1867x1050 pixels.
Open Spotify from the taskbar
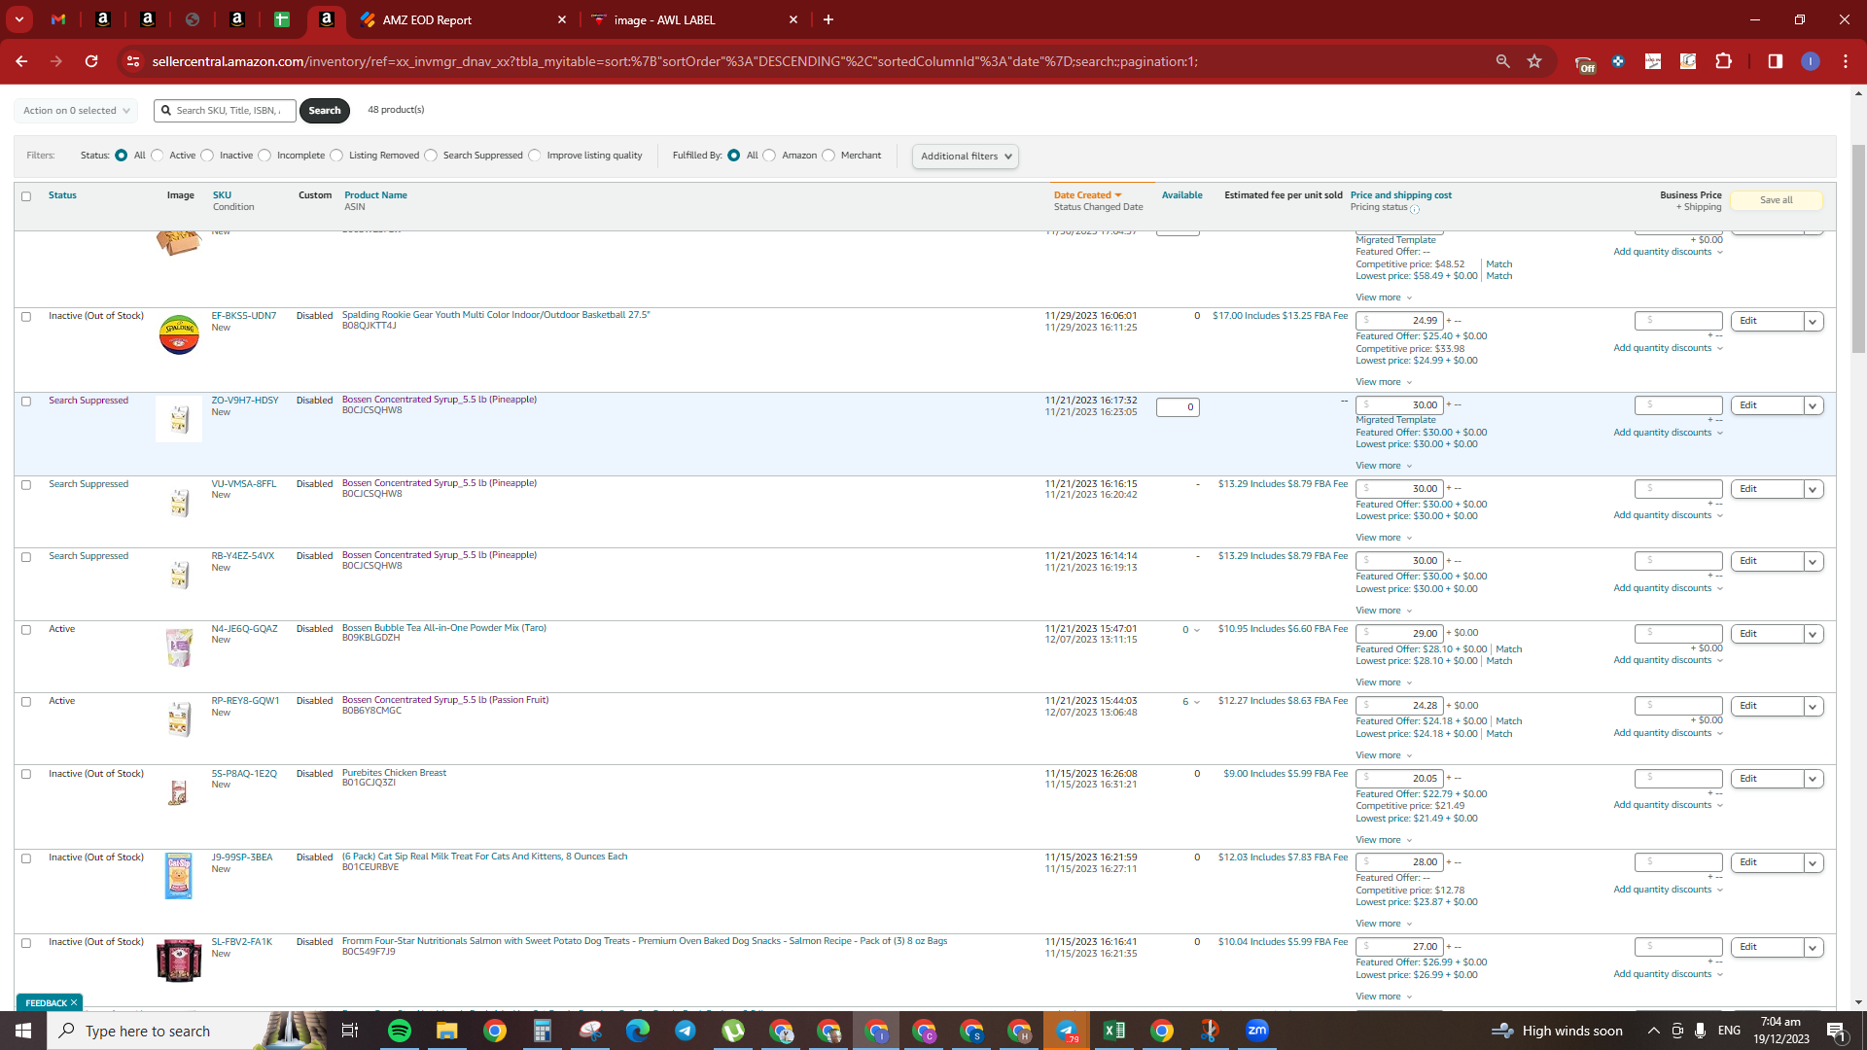(x=400, y=1031)
